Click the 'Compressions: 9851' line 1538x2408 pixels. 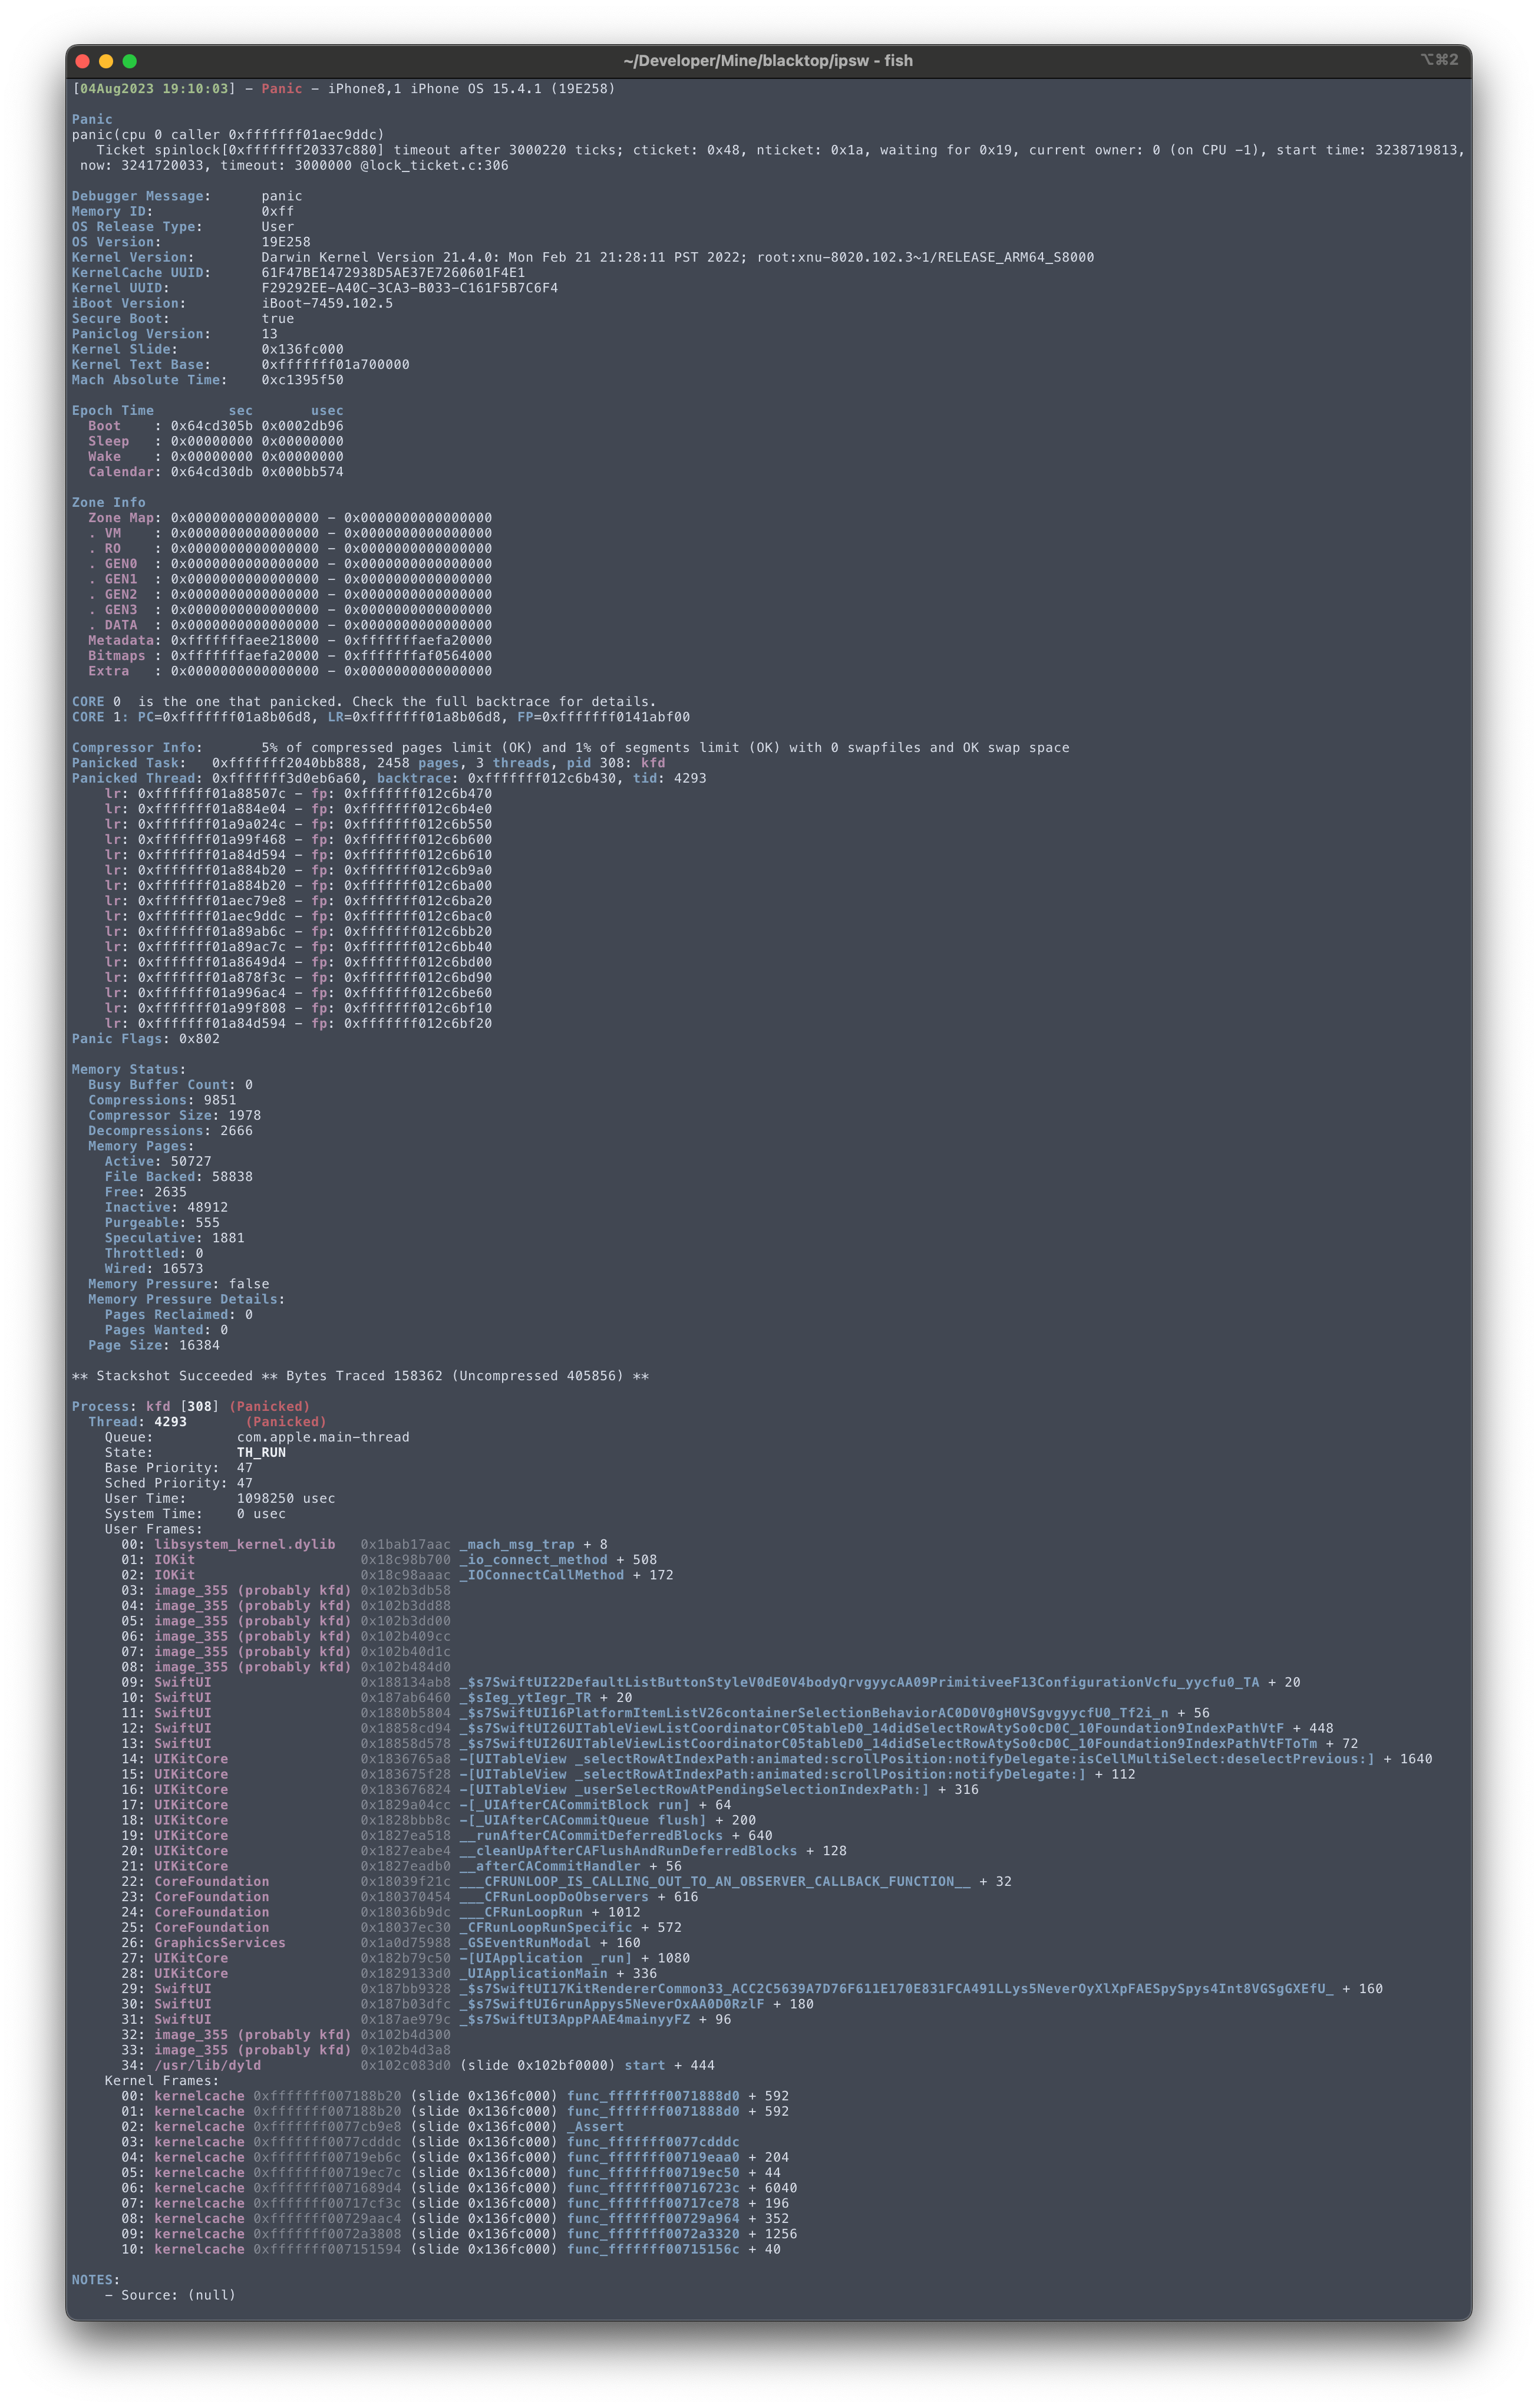162,1100
